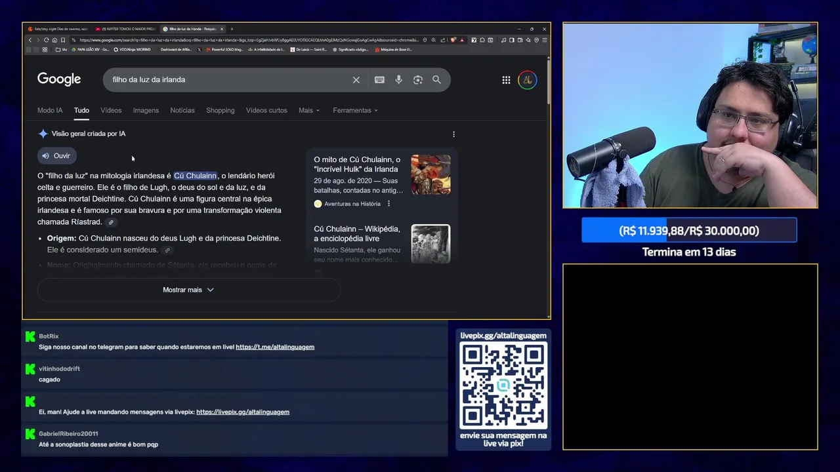Open Máquina de Boxe bookmark

coord(393,49)
